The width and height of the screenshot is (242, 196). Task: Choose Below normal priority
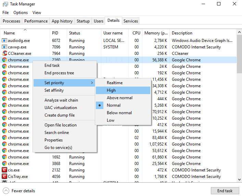[123, 113]
